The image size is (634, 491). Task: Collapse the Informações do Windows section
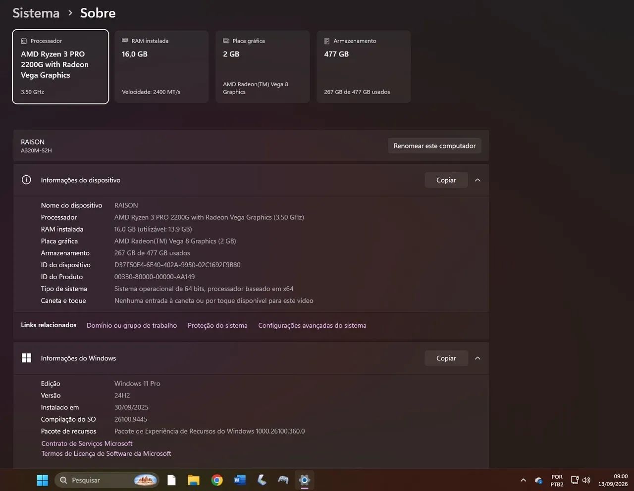tap(477, 358)
